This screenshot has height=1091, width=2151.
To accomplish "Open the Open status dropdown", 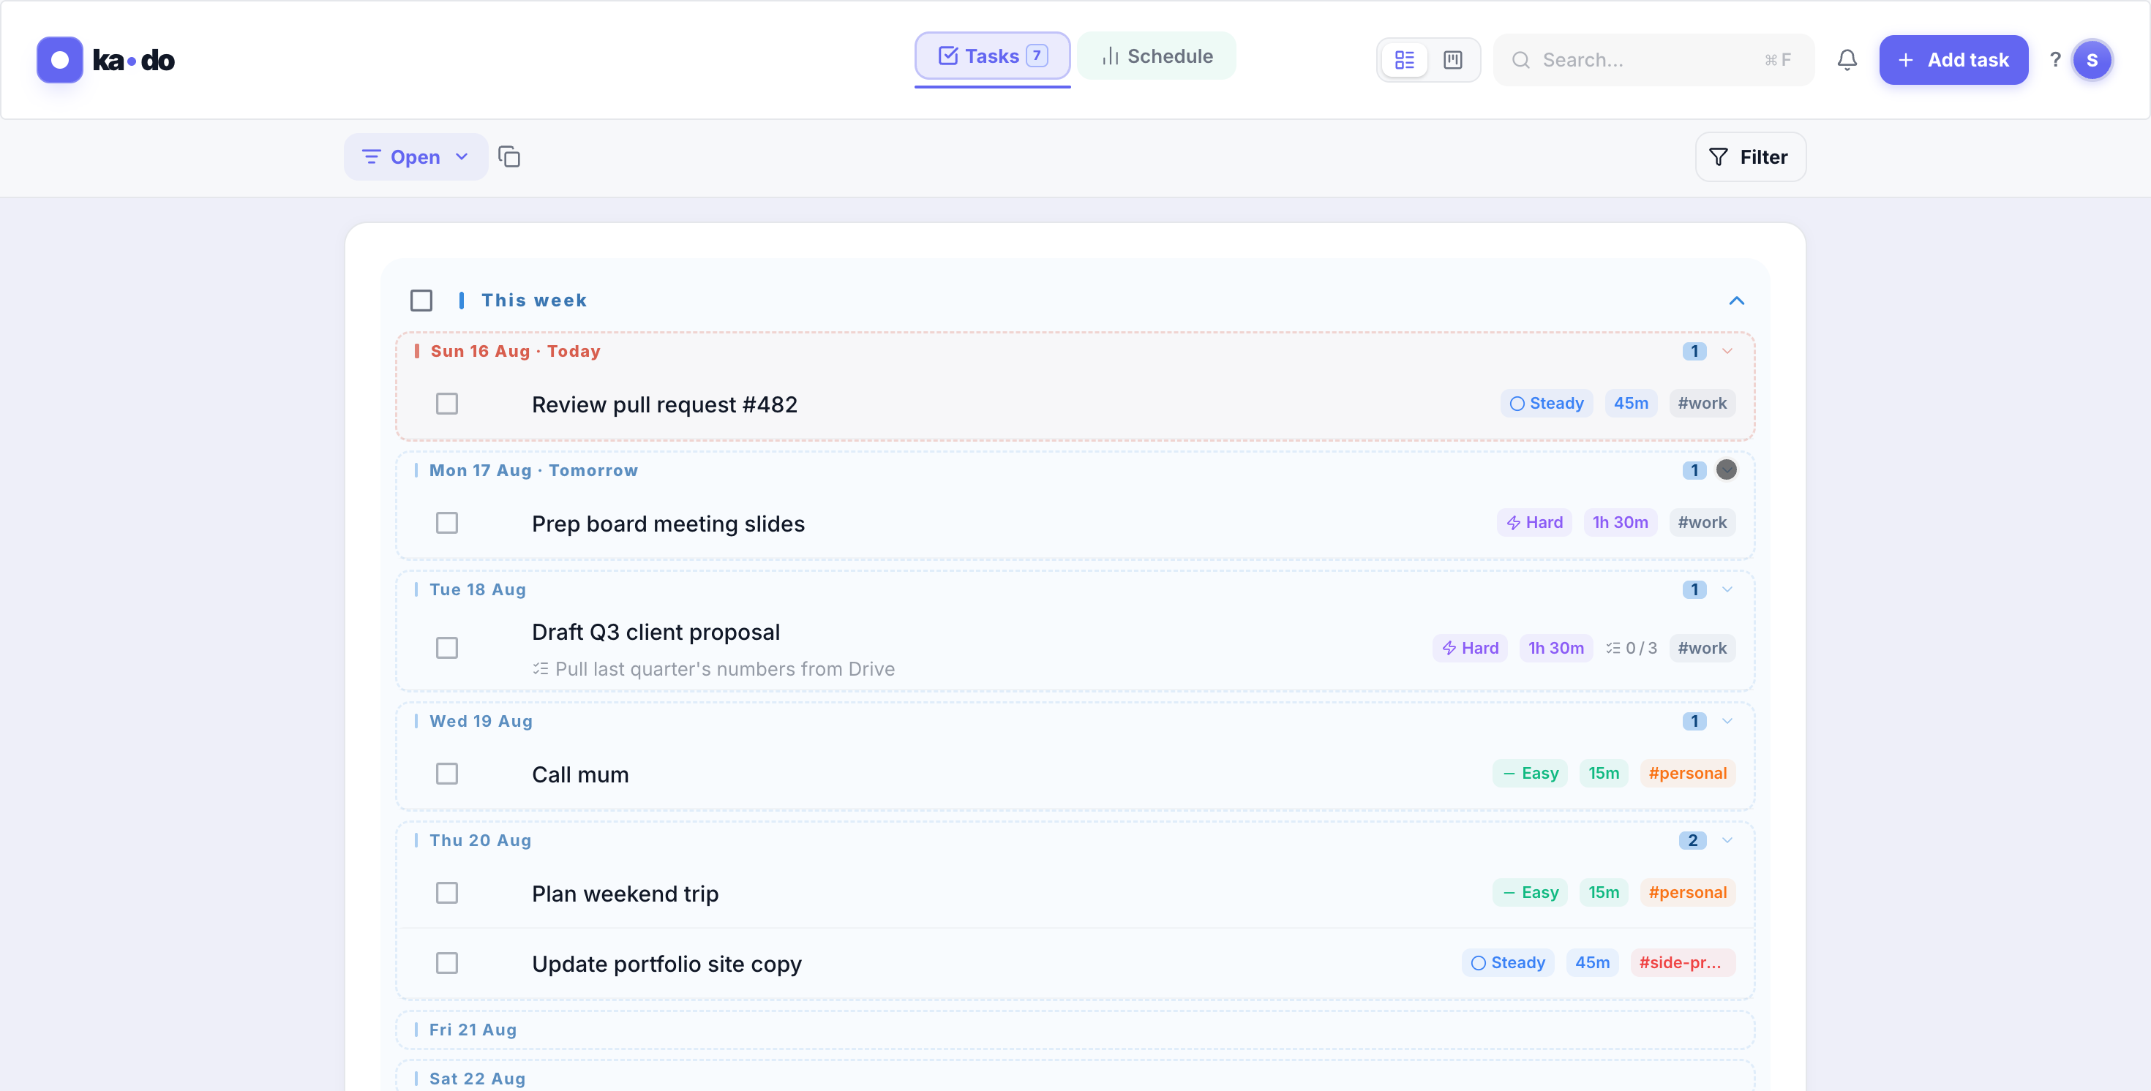I will tap(416, 157).
